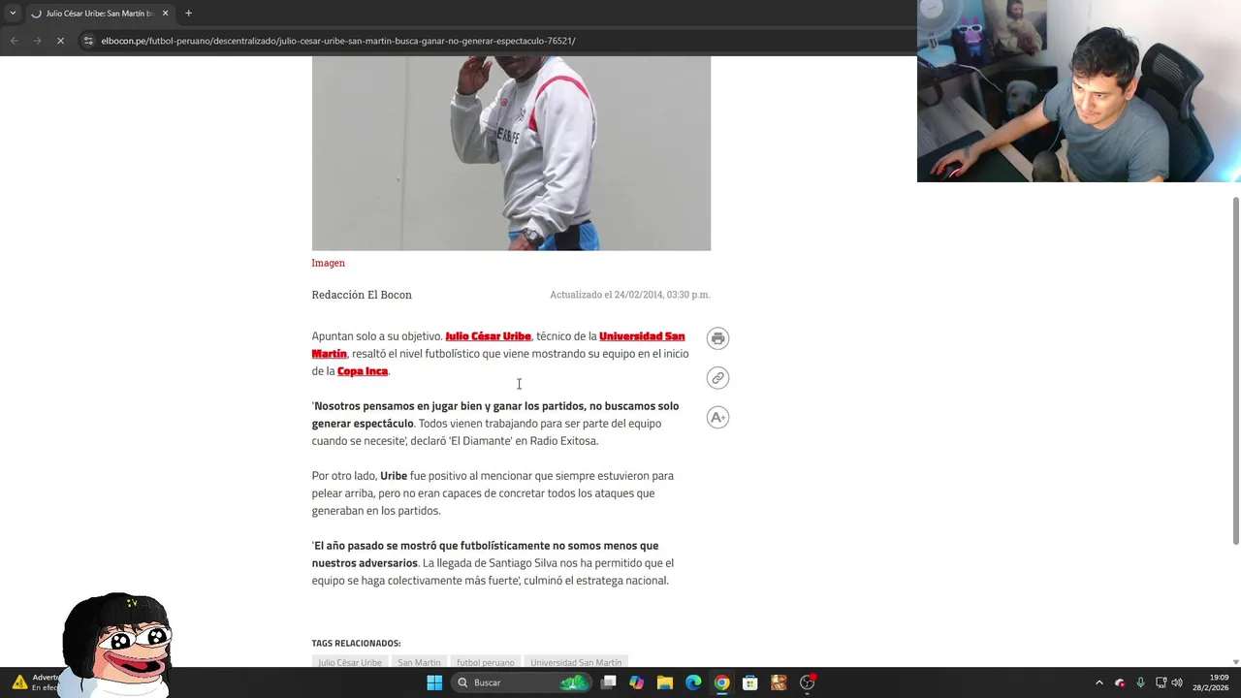Open the brown game icon on the taskbar
This screenshot has height=698, width=1241.
pos(778,682)
